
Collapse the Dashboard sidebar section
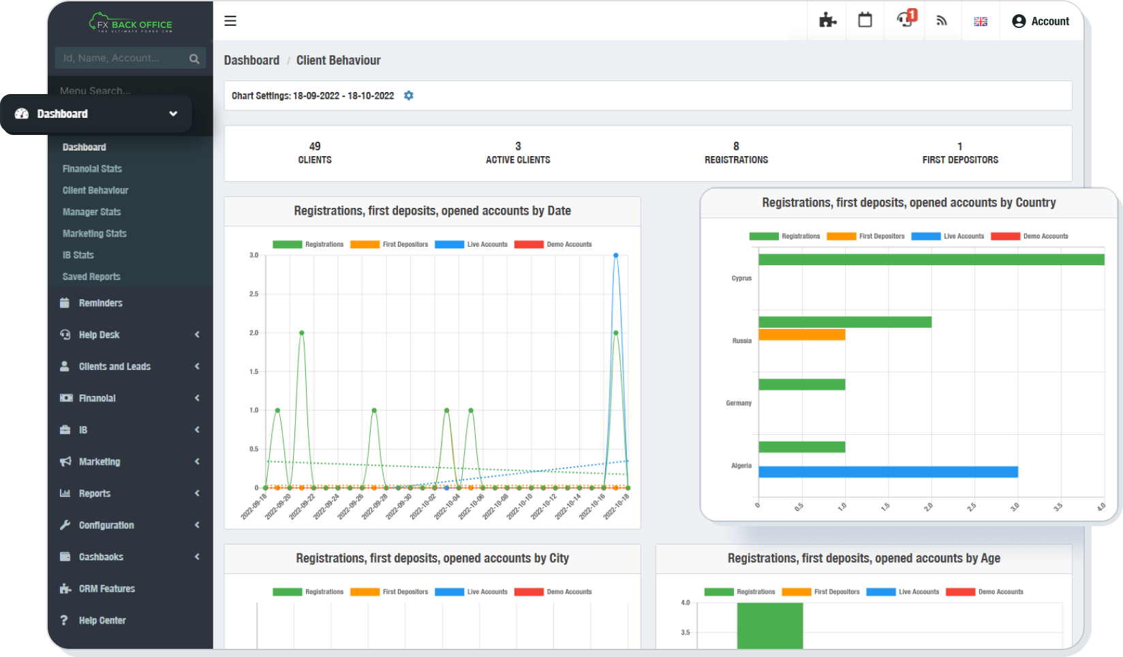point(173,114)
